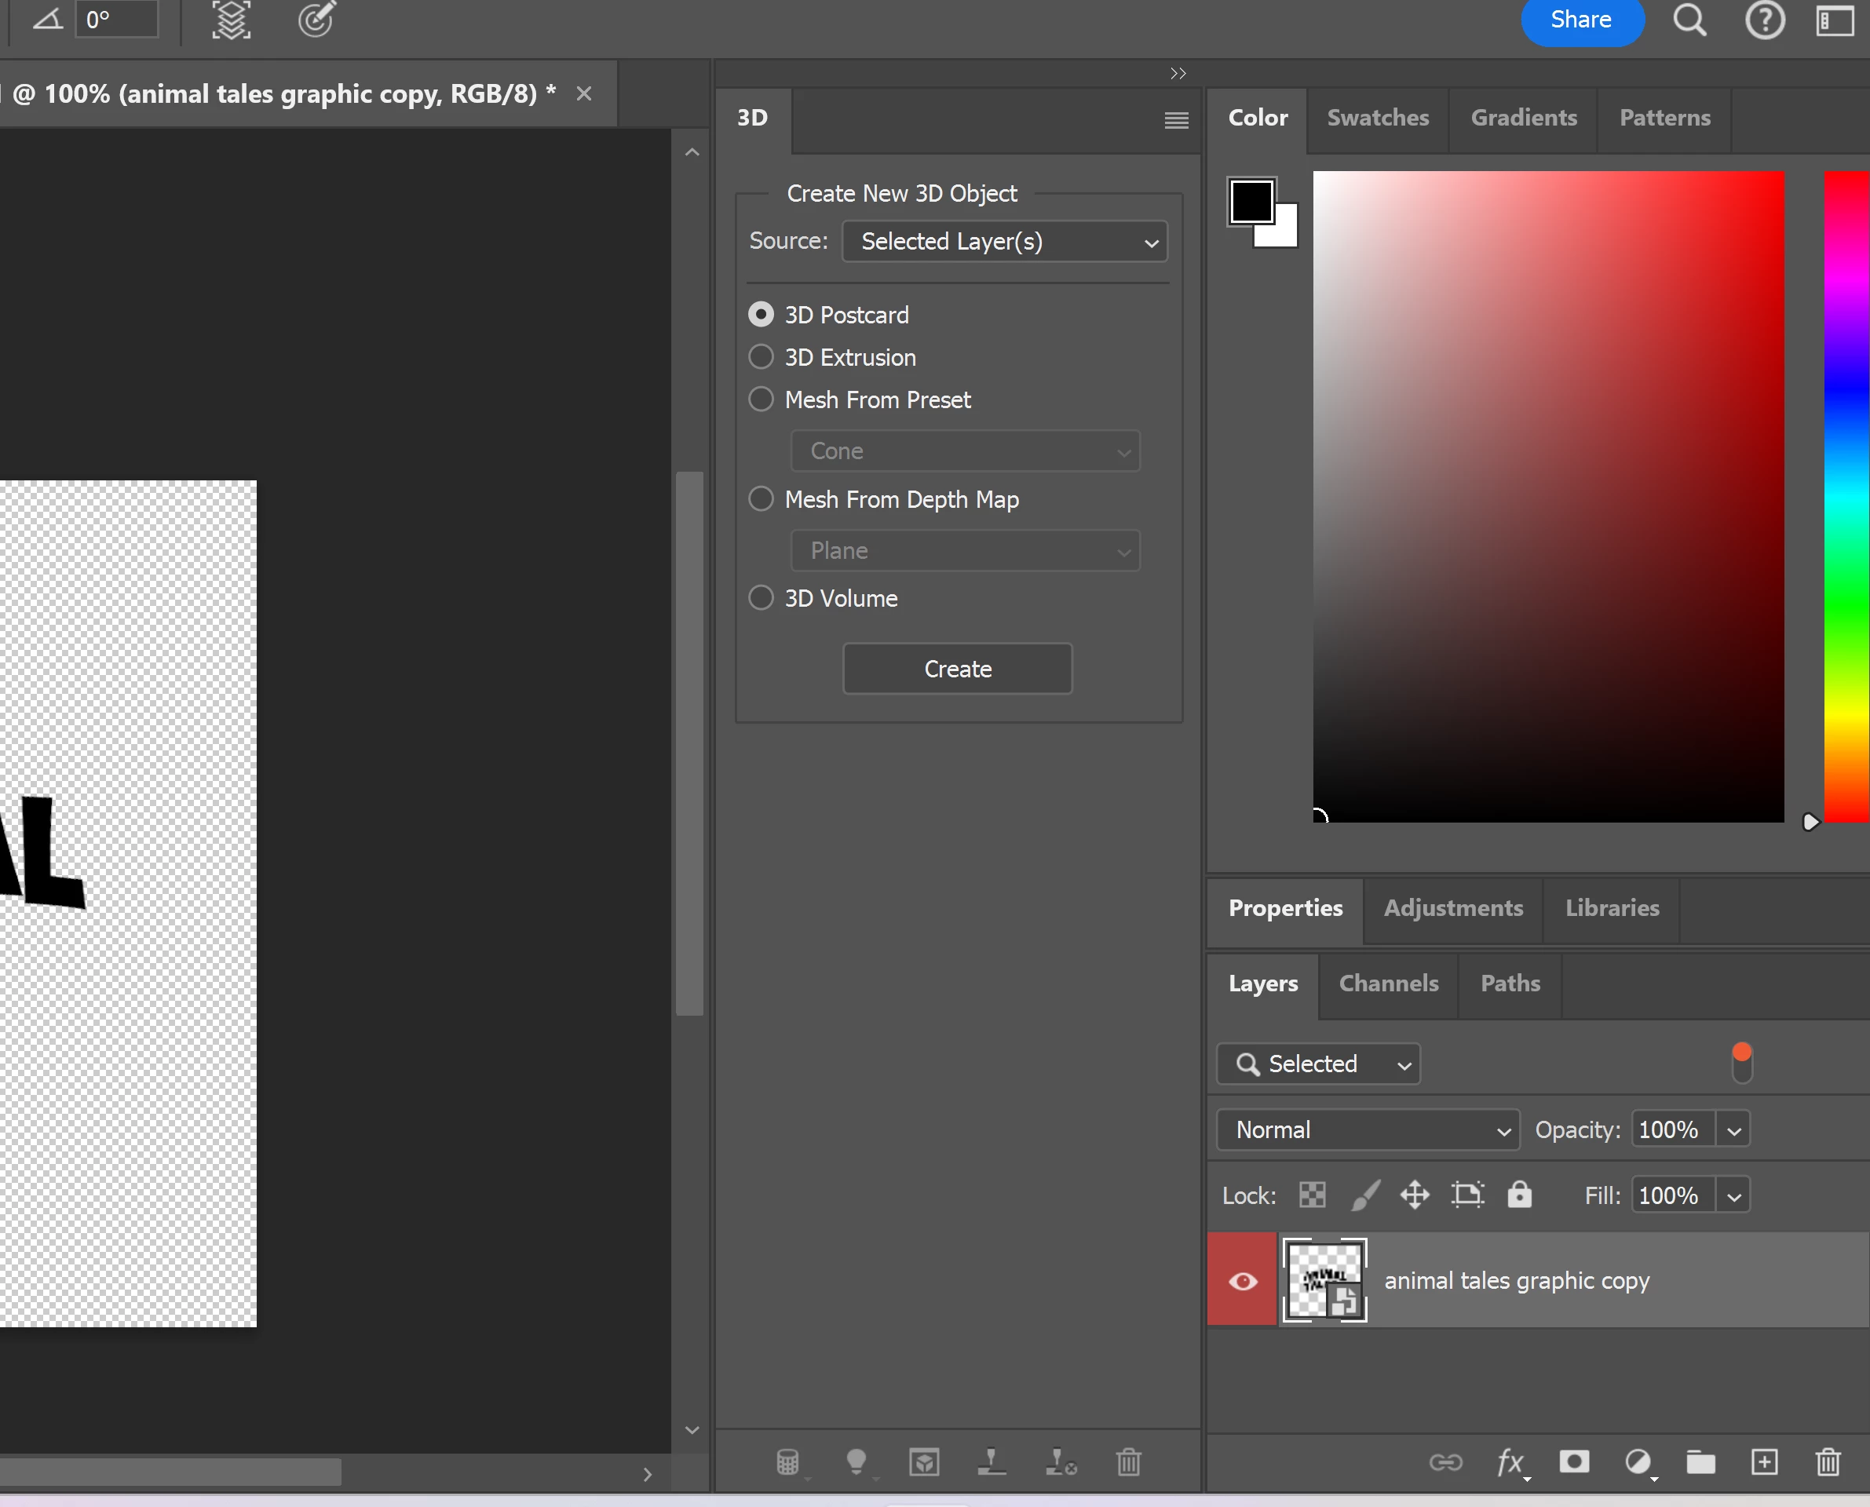1870x1507 pixels.
Task: Expand the Normal blend mode dropdown
Action: click(x=1368, y=1129)
